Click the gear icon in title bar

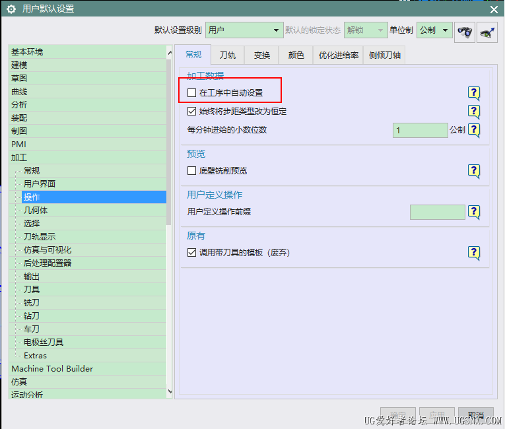point(11,9)
